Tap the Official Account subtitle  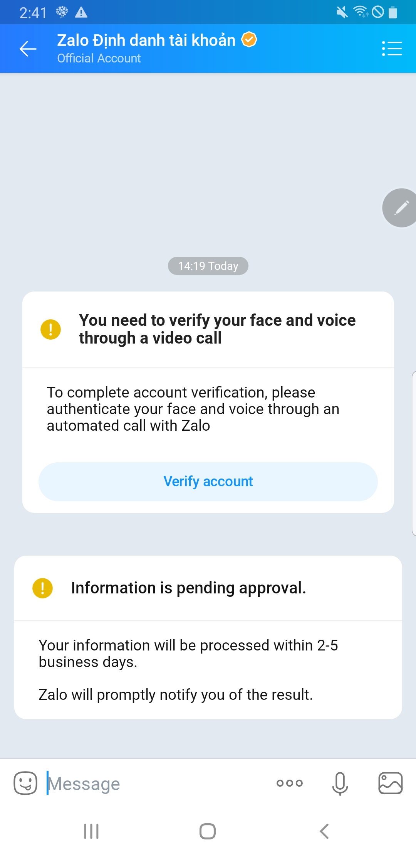click(99, 58)
